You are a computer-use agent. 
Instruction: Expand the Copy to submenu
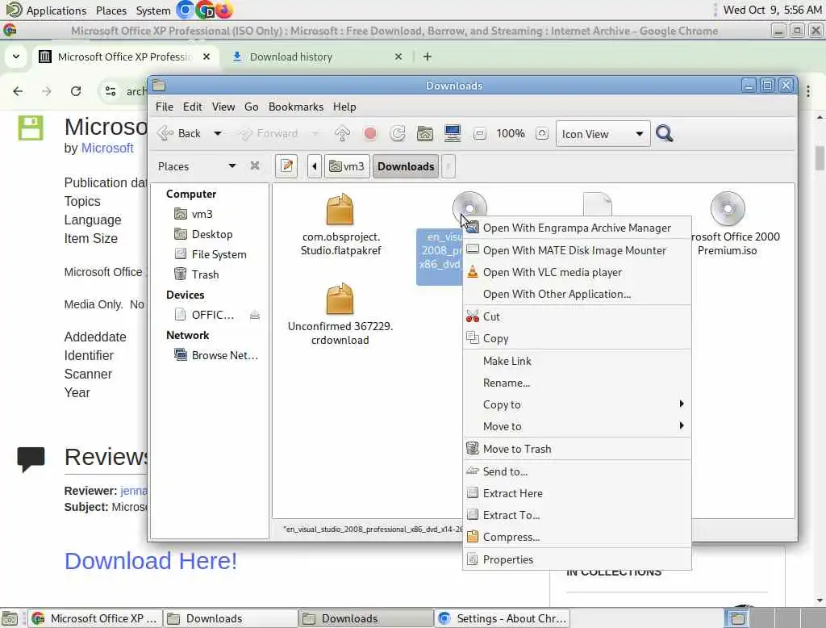pyautogui.click(x=578, y=404)
